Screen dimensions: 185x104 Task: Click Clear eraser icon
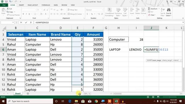click(149, 15)
